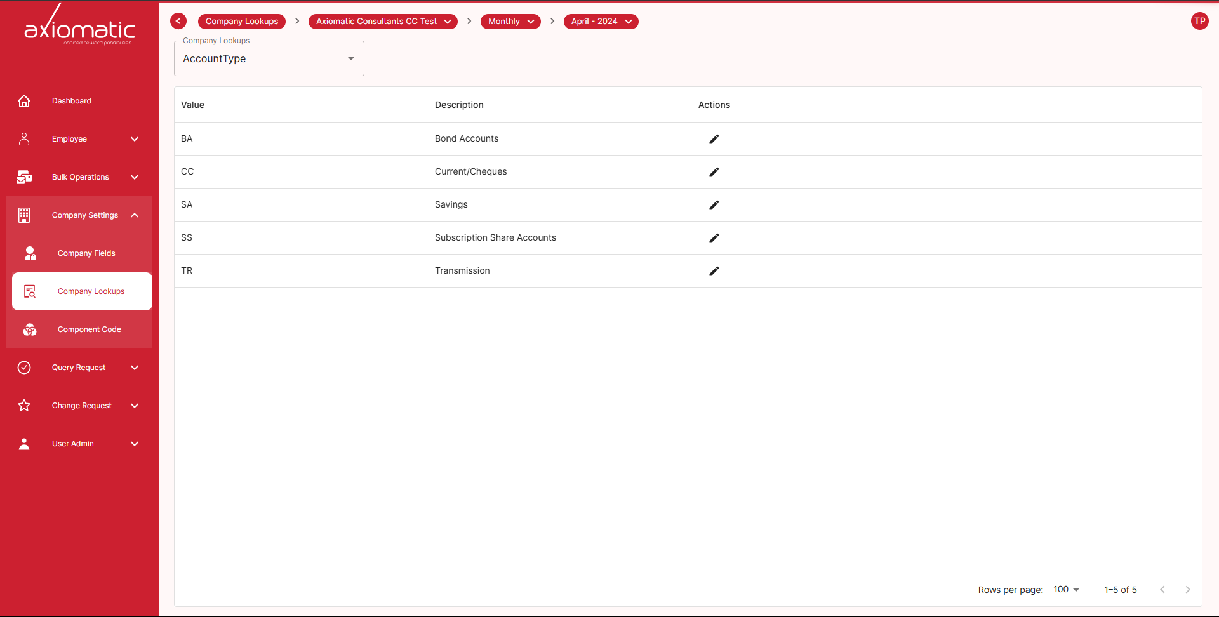Screen dimensions: 1219x617
Task: Click the Company Lookups breadcrumb chip
Action: [241, 21]
